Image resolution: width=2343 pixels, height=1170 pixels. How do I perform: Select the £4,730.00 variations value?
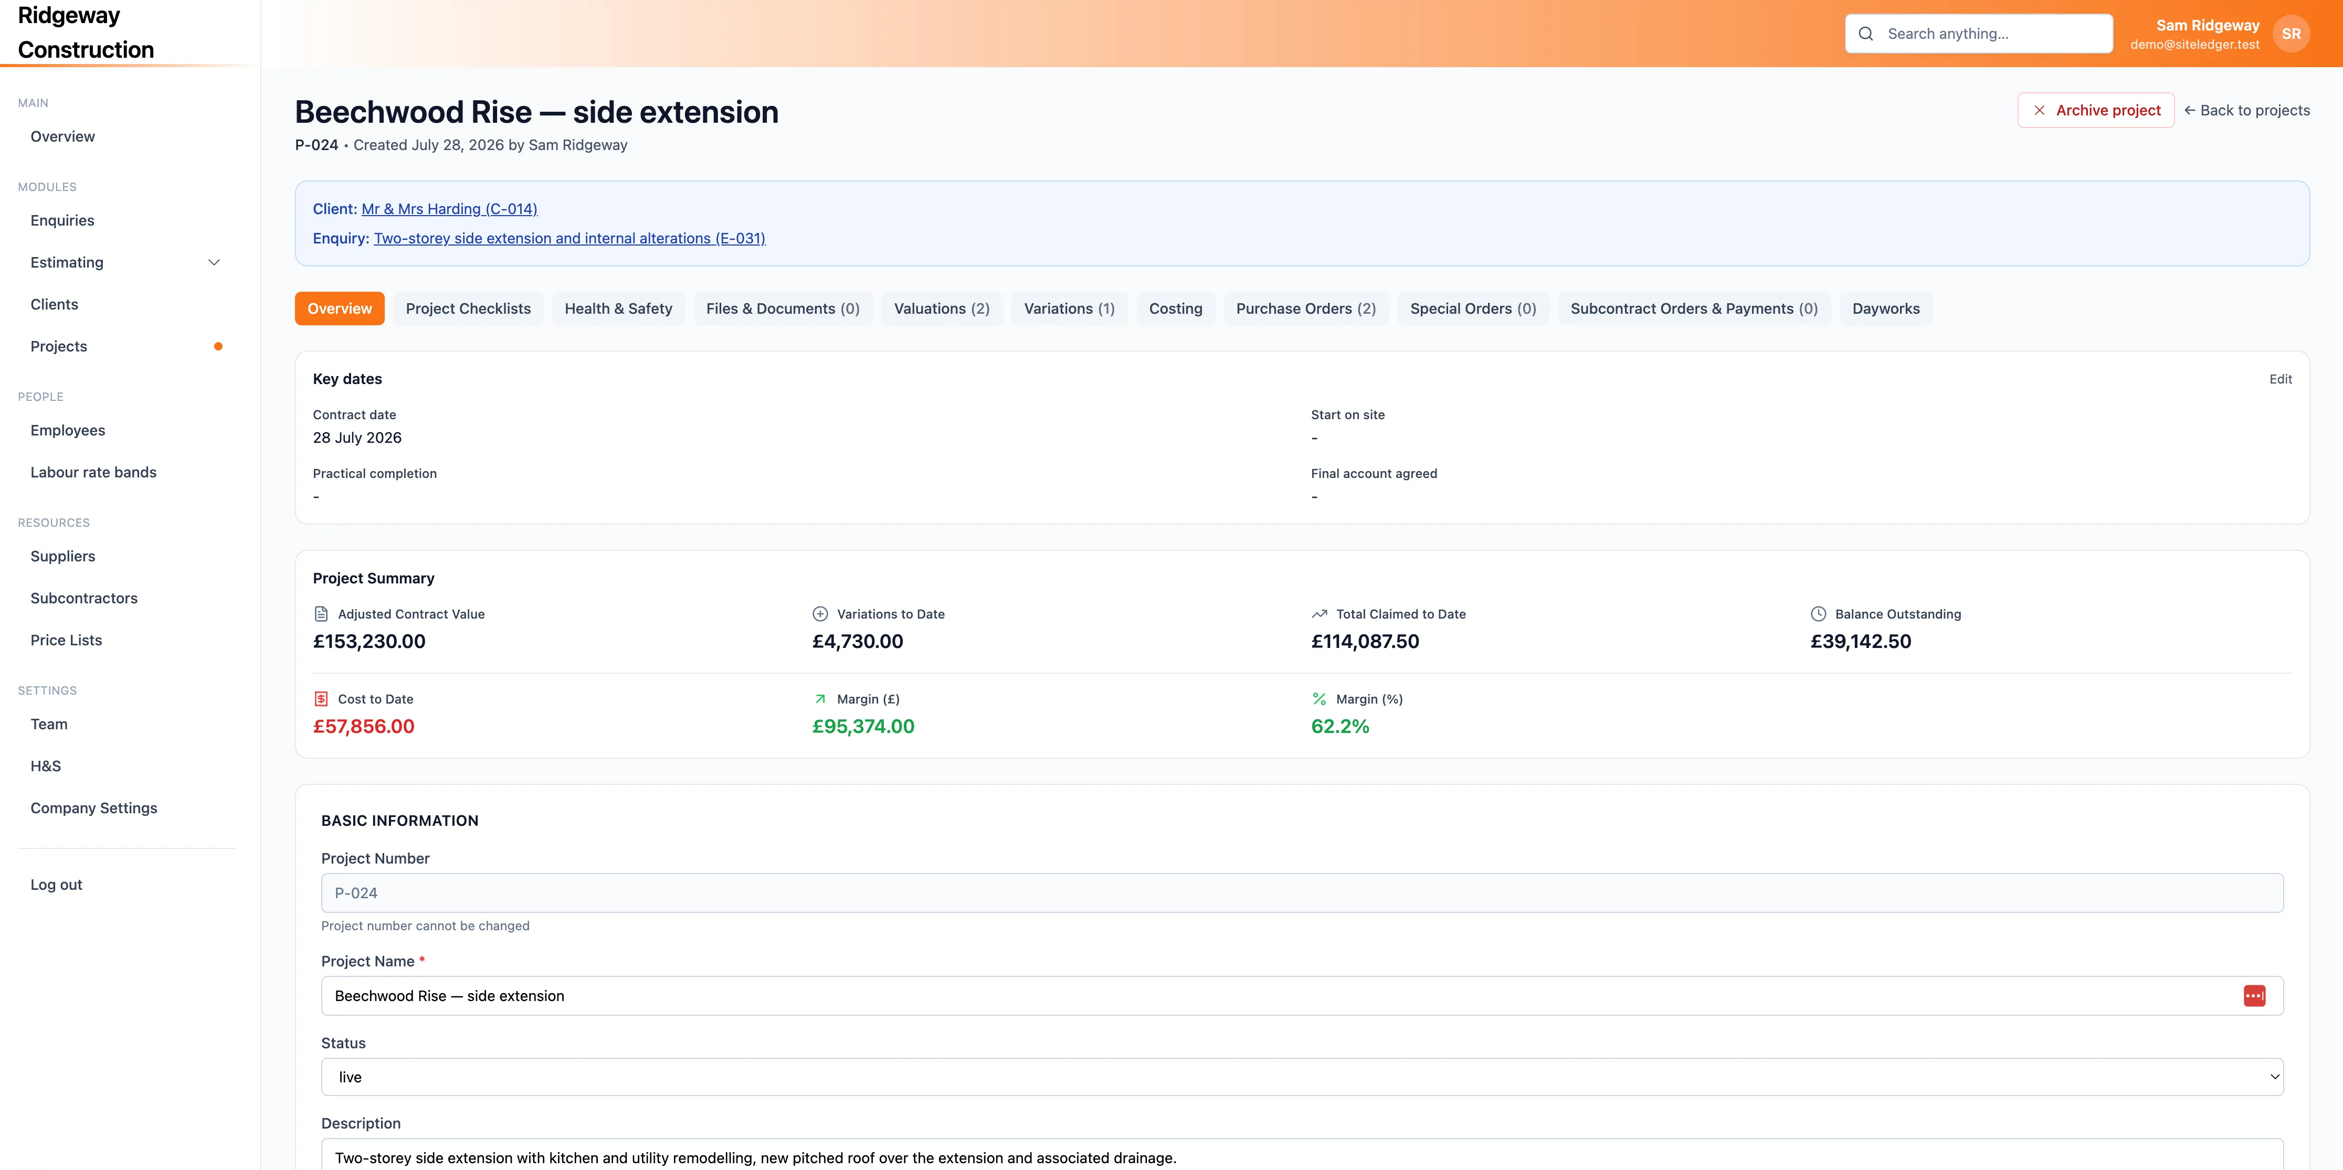[858, 642]
